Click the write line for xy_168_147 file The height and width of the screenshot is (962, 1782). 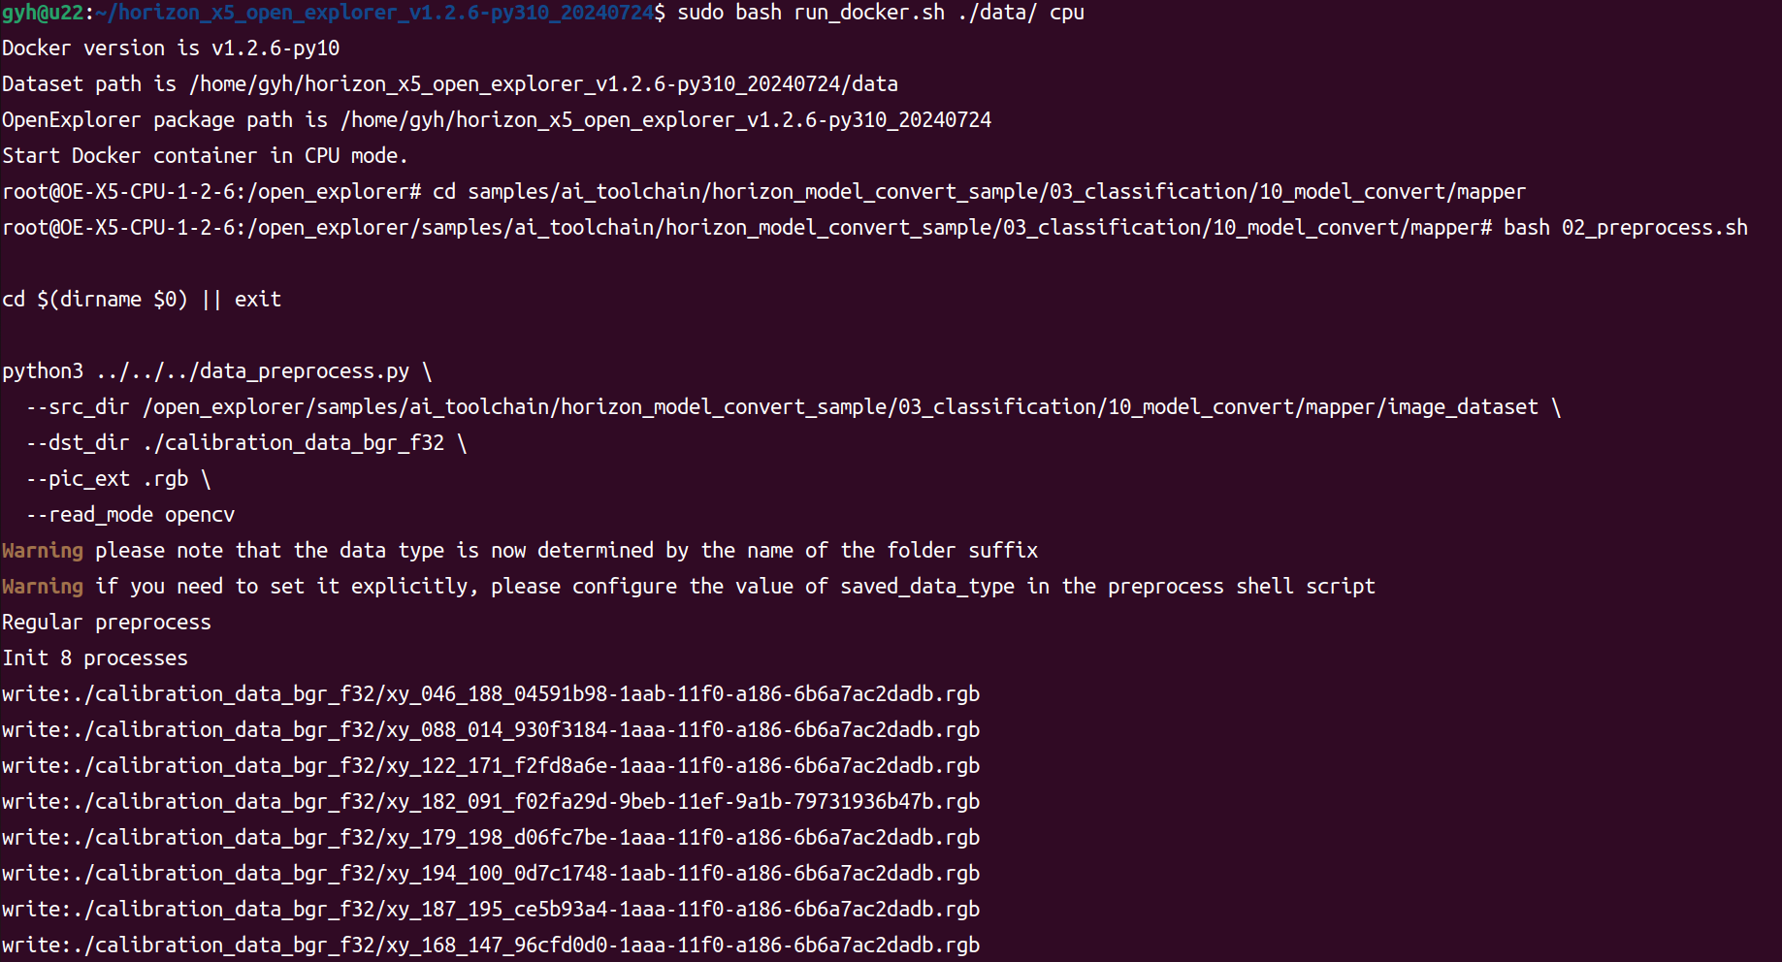(x=490, y=946)
